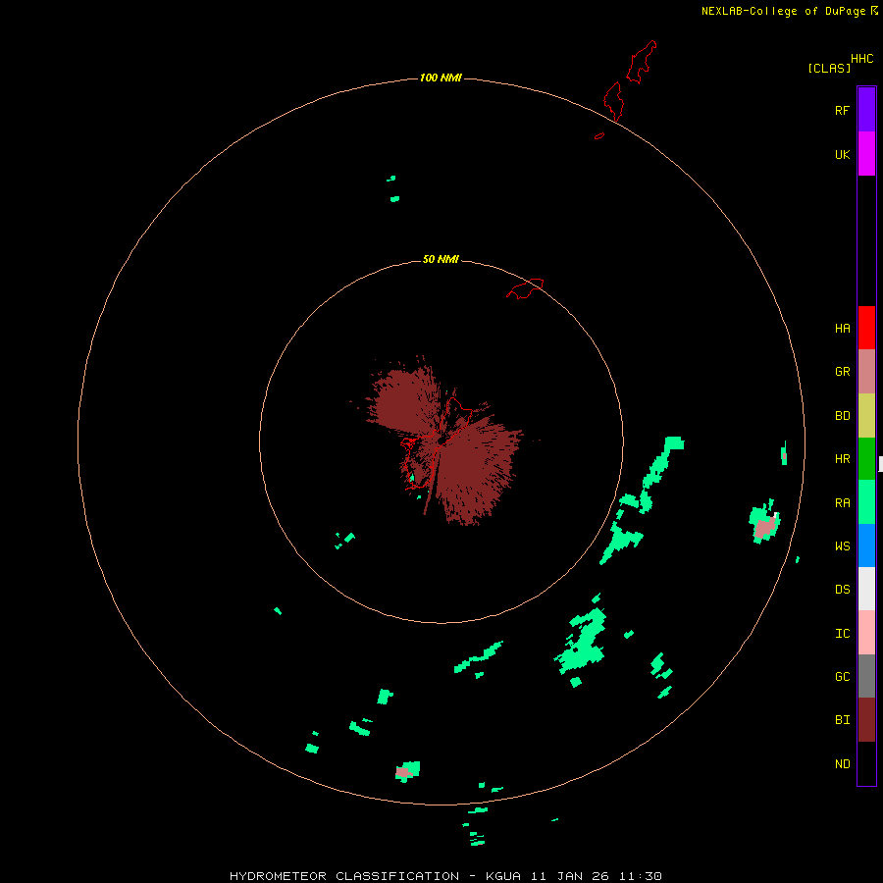Select the BD yellow legend swatch

click(x=866, y=416)
